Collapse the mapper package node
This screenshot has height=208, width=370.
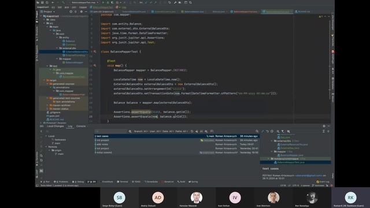[57, 59]
